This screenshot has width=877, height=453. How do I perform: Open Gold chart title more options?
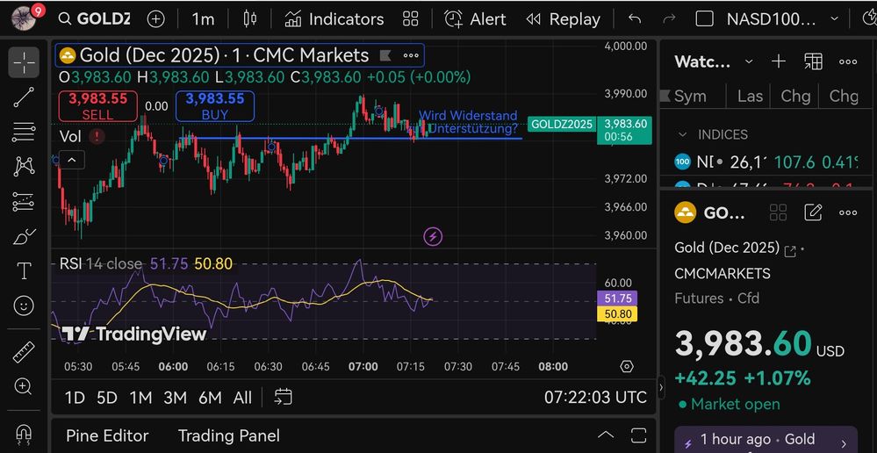coord(411,55)
